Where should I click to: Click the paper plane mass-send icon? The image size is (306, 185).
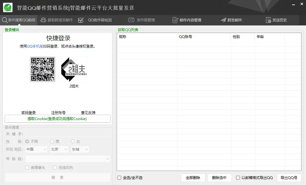click(x=223, y=20)
